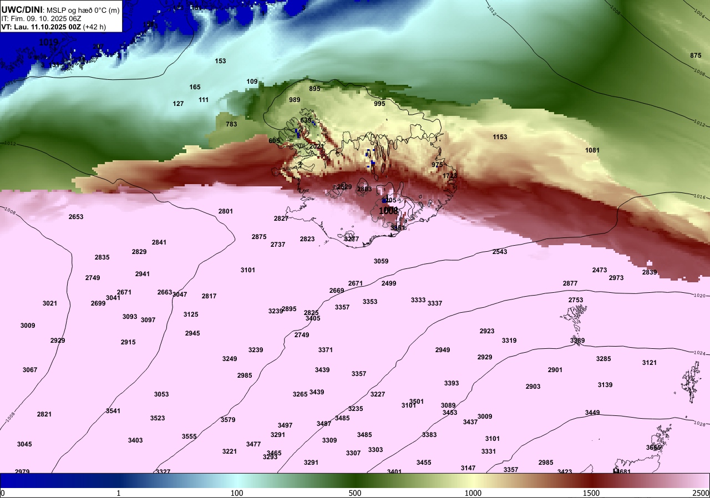Image resolution: width=710 pixels, height=498 pixels.
Task: Click the map value 165
Action: coord(195,87)
